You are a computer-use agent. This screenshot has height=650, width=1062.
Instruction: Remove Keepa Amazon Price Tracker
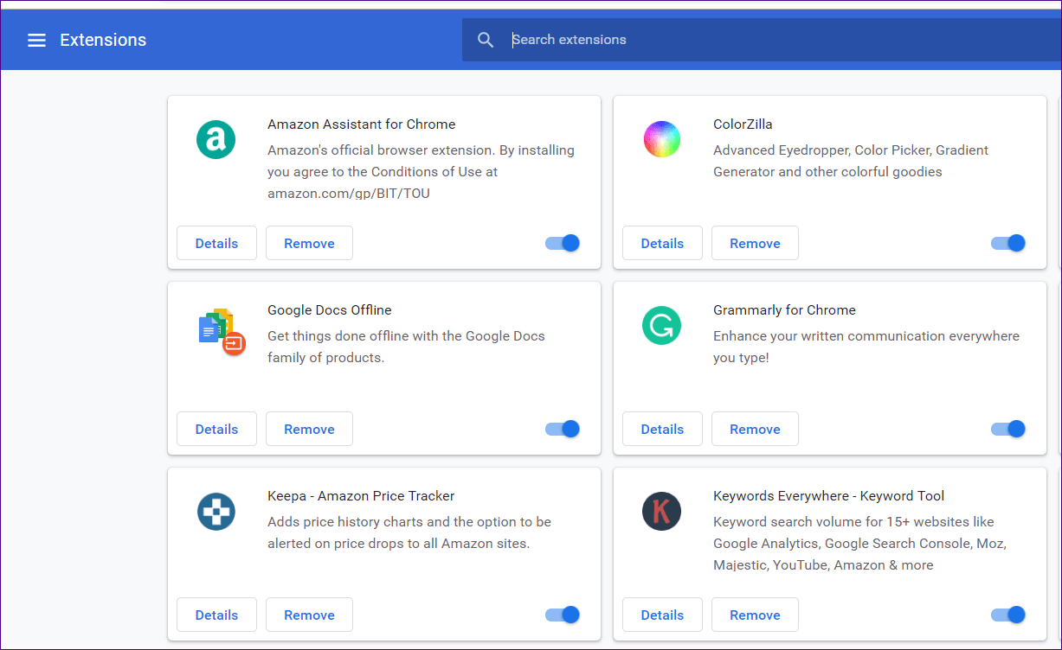(309, 615)
